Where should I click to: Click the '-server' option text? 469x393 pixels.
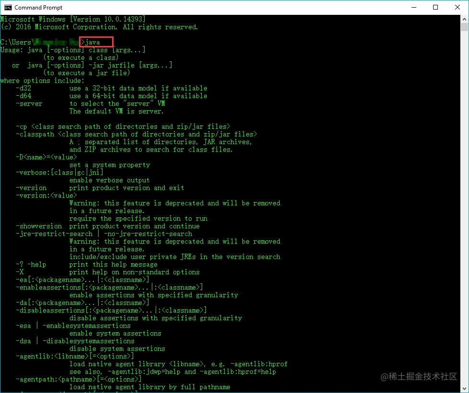(29, 104)
